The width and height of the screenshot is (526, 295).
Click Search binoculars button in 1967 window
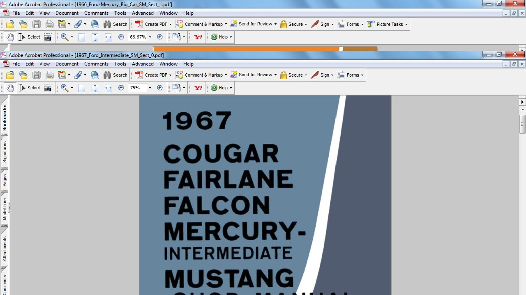click(115, 75)
